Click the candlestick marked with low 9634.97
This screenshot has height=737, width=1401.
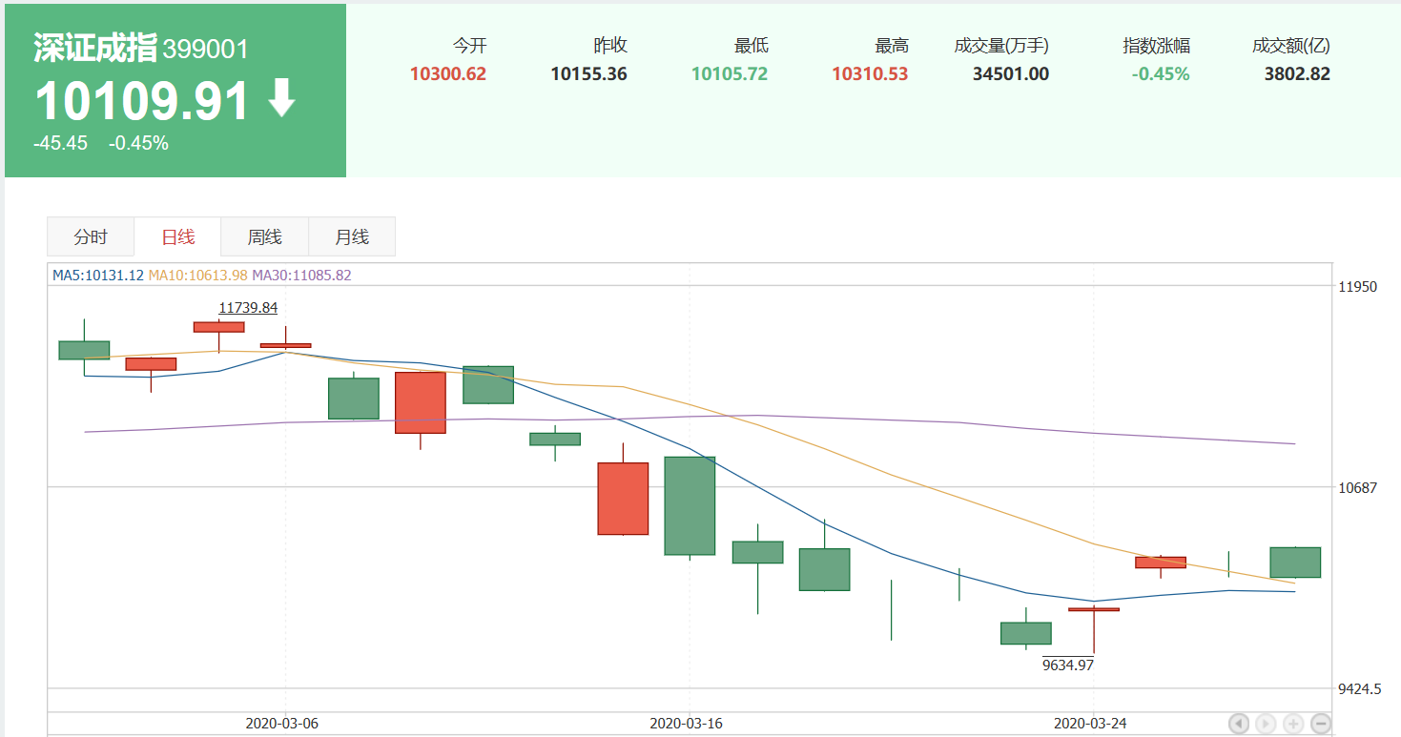coord(1094,609)
